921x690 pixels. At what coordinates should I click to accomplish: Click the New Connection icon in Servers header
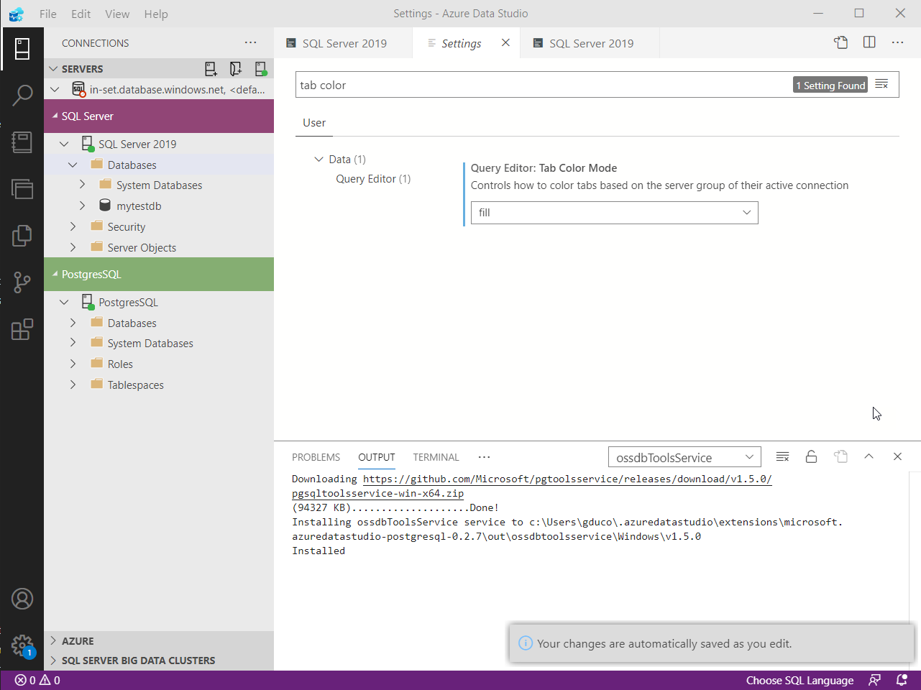[x=211, y=69]
